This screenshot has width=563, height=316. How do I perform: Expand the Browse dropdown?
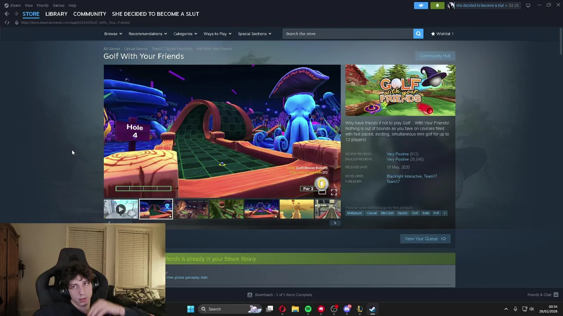coord(113,34)
